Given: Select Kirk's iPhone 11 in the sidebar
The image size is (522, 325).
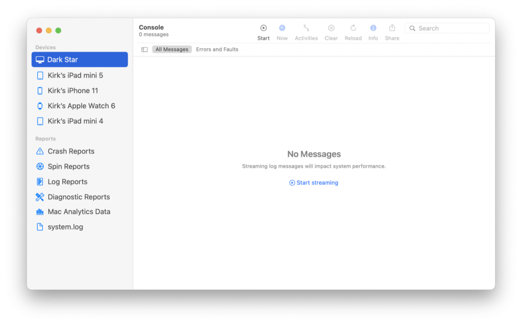Looking at the screenshot, I should pyautogui.click(x=73, y=91).
